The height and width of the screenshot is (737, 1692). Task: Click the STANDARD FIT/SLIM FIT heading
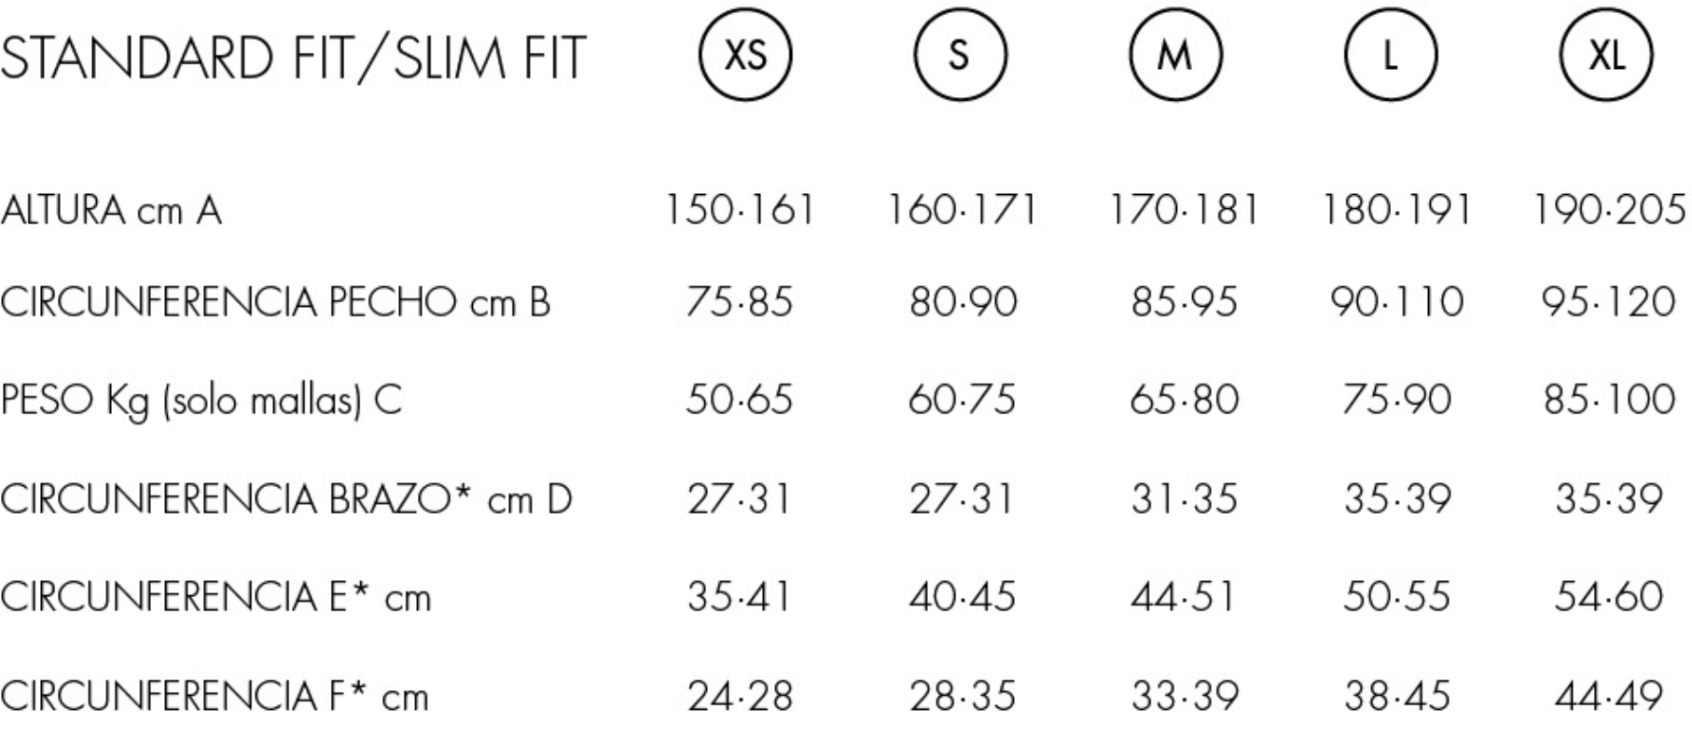(294, 58)
